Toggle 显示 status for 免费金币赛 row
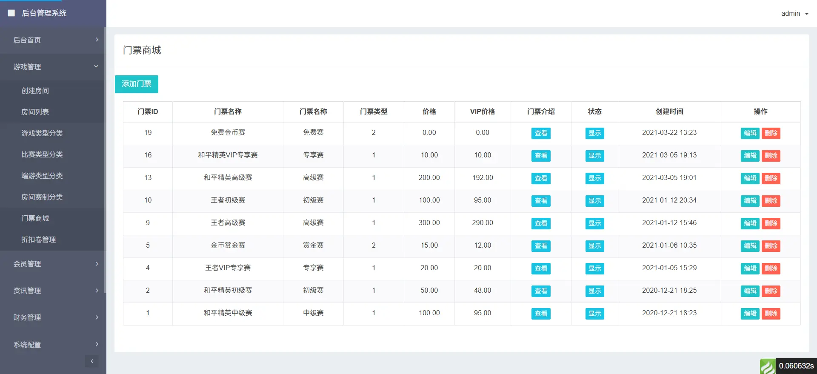817x374 pixels. click(x=594, y=133)
